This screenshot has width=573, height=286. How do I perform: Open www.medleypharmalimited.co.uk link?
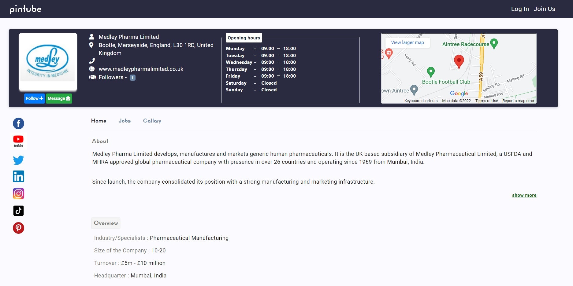click(x=141, y=69)
